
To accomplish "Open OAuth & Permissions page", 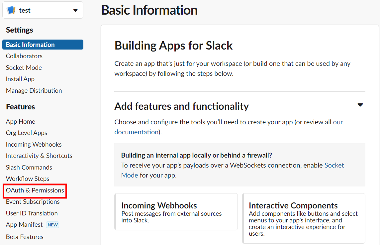I will pyautogui.click(x=35, y=190).
